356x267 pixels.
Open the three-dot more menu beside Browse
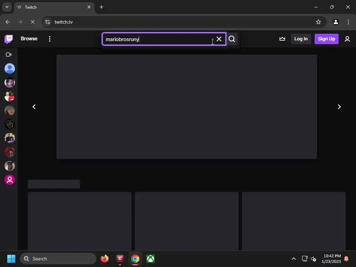click(49, 39)
